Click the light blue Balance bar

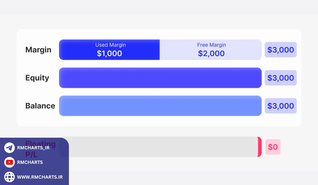[x=160, y=106]
